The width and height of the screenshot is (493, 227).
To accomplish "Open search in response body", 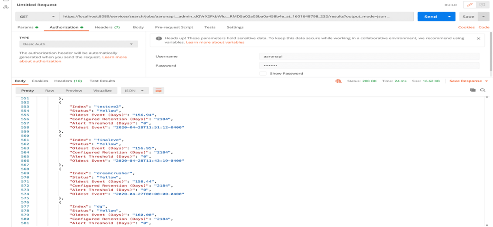I will pos(483,90).
